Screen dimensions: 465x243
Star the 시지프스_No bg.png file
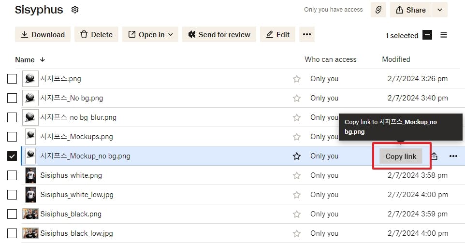pyautogui.click(x=297, y=98)
